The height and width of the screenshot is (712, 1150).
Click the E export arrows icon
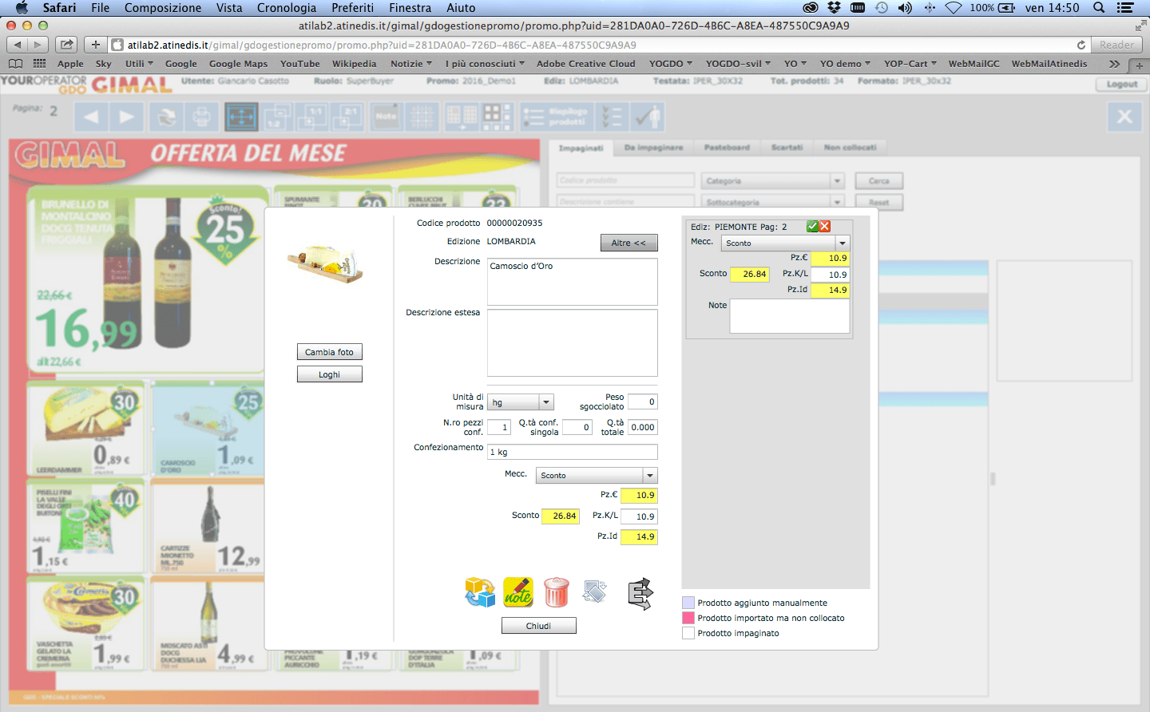(x=640, y=594)
